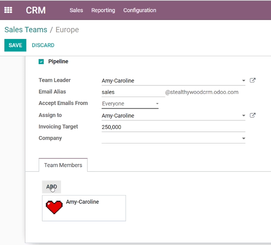
Task: Click the Invoicing Target field
Action: 173,127
